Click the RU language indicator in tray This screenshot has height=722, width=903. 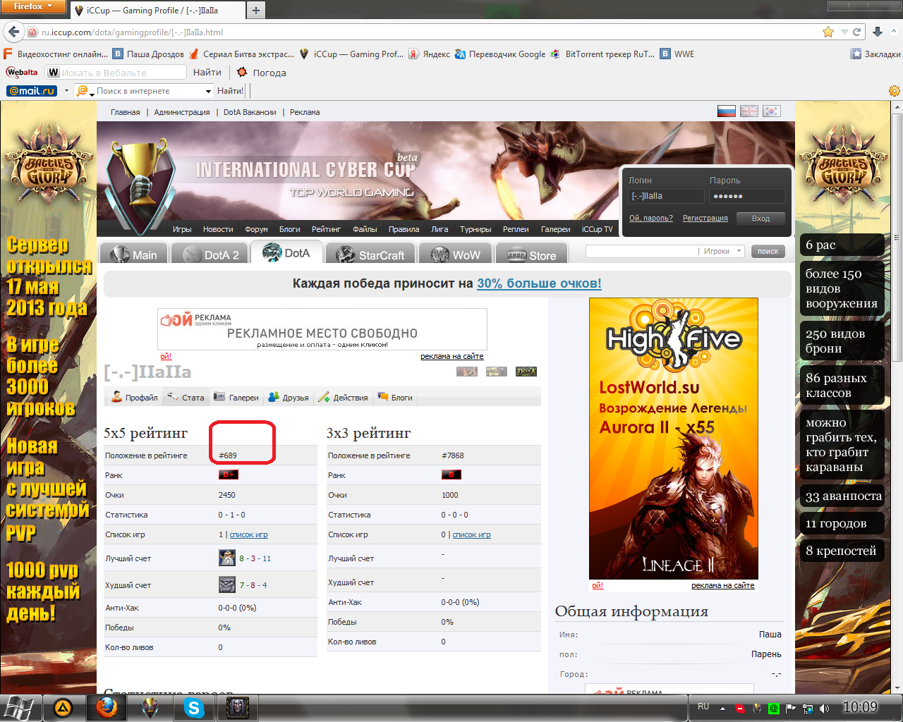[703, 706]
